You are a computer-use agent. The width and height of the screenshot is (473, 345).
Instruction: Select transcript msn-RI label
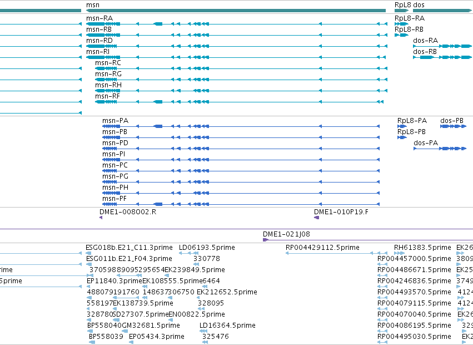click(98, 52)
